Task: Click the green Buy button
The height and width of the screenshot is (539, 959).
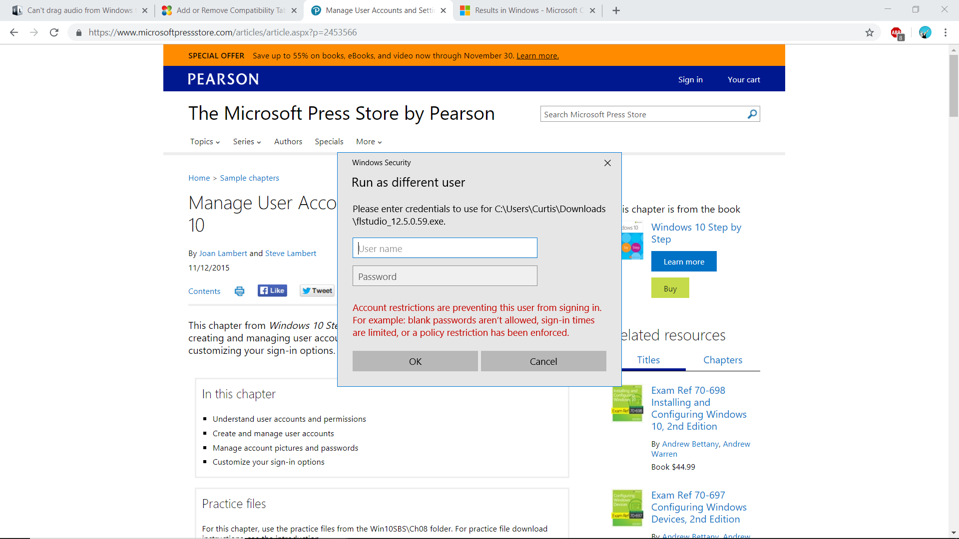Action: [x=670, y=288]
